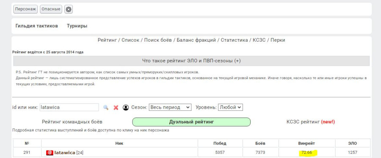This screenshot has width=381, height=158.
Task: Click the user profile circle icon
Action: pos(126,107)
